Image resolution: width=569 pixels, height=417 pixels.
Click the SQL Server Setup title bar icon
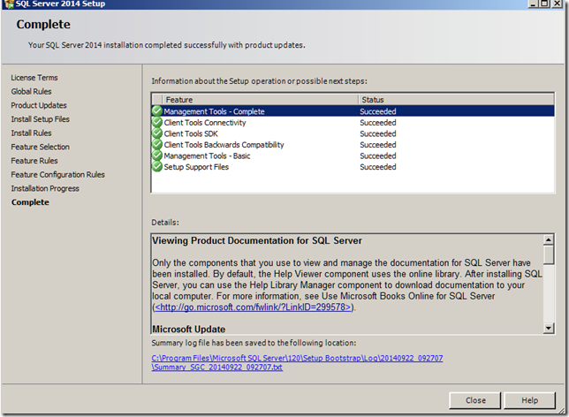pos(8,4)
